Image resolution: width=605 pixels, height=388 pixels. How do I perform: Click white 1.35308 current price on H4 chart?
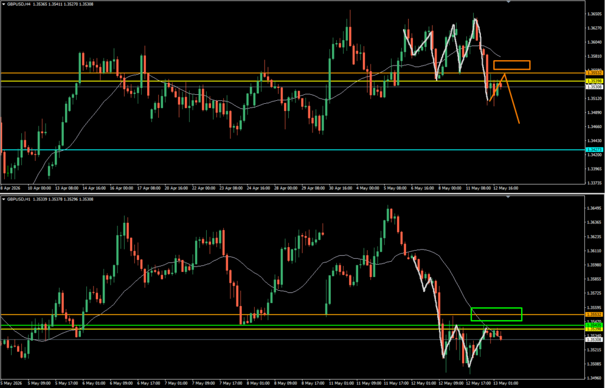tap(594, 87)
